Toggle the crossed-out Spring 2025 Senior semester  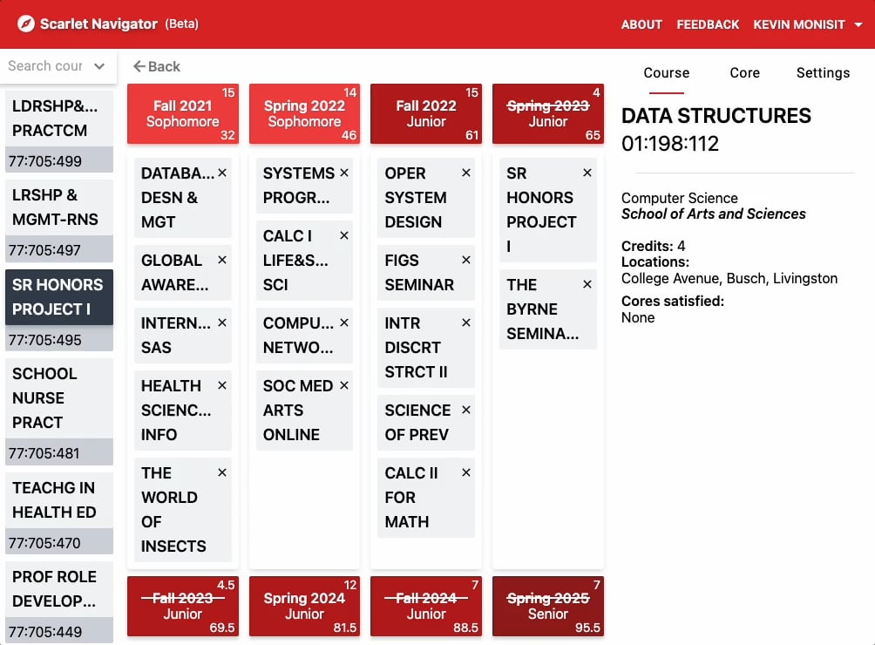(548, 607)
